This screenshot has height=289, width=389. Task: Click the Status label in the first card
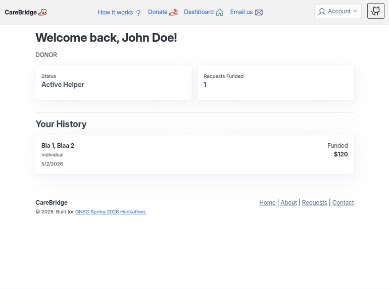(48, 76)
